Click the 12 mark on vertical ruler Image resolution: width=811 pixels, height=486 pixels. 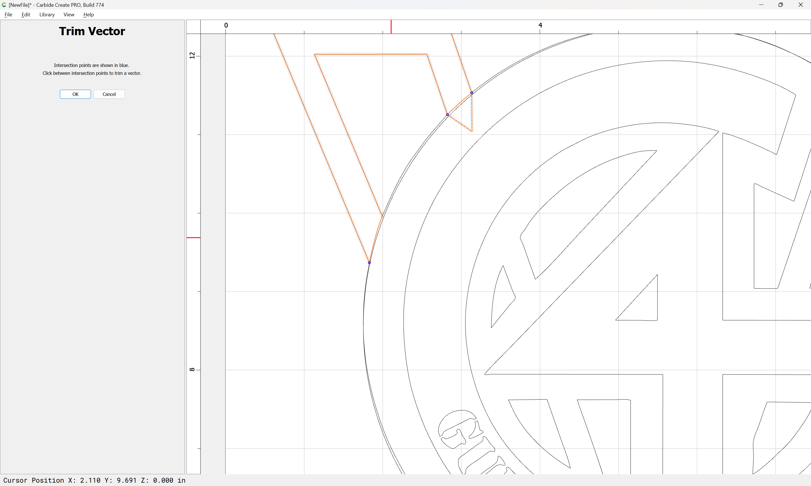point(192,55)
